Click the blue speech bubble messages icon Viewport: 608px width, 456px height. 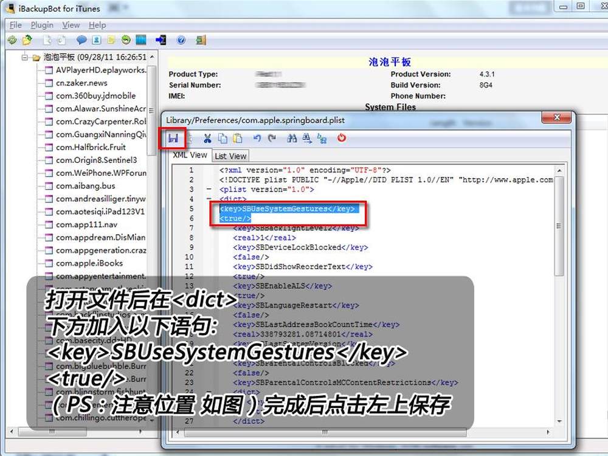coord(81,40)
